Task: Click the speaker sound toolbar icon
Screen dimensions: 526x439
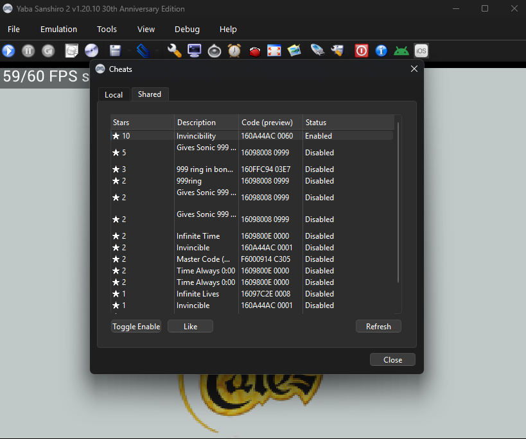Action: point(215,51)
